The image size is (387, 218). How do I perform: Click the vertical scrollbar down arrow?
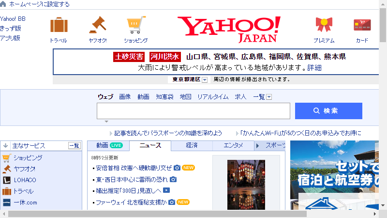(x=383, y=205)
